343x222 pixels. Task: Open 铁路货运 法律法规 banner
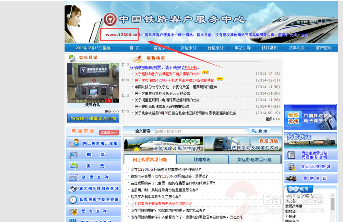point(243,144)
